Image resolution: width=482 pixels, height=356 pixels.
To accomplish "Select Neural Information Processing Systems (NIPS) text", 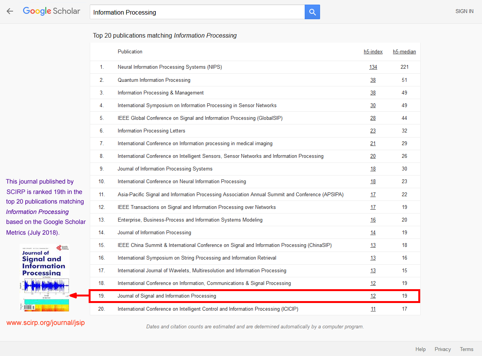I will click(170, 67).
